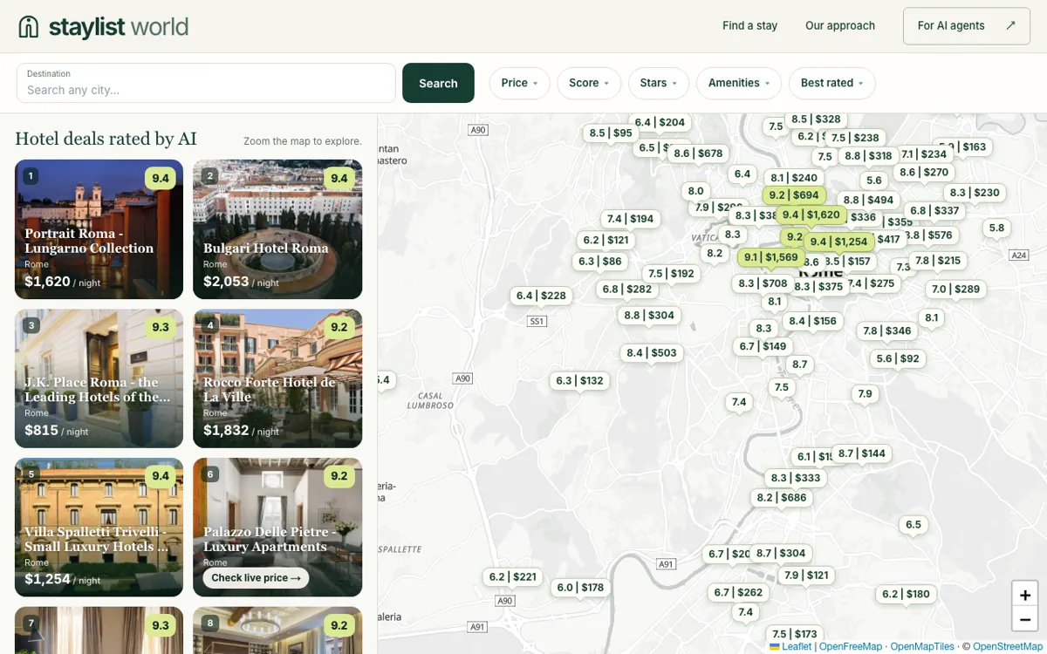
Task: Open the Bulgari Hotel Roma card
Action: click(277, 229)
